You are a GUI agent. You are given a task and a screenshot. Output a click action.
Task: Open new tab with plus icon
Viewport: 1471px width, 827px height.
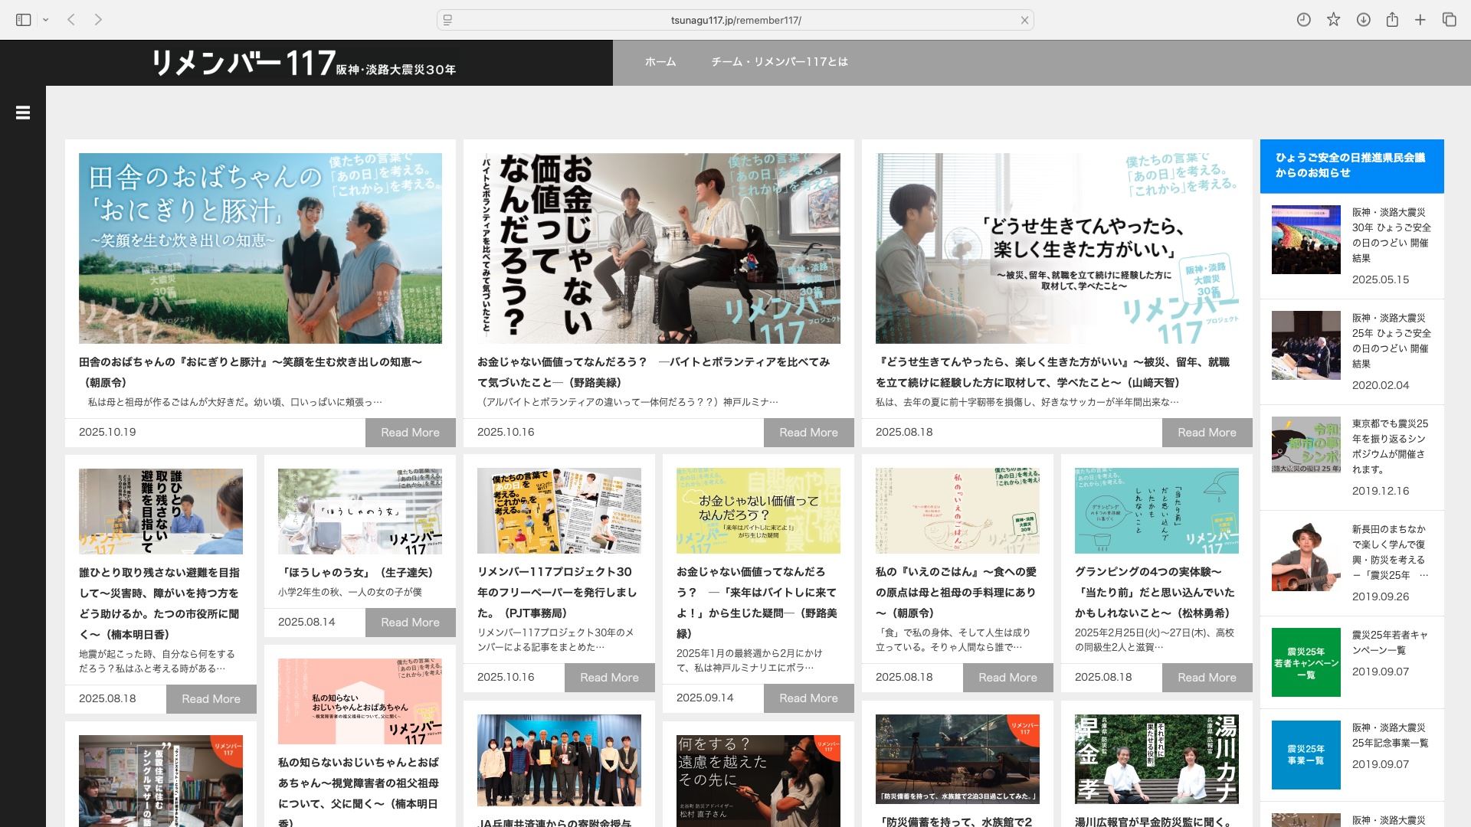coord(1420,20)
